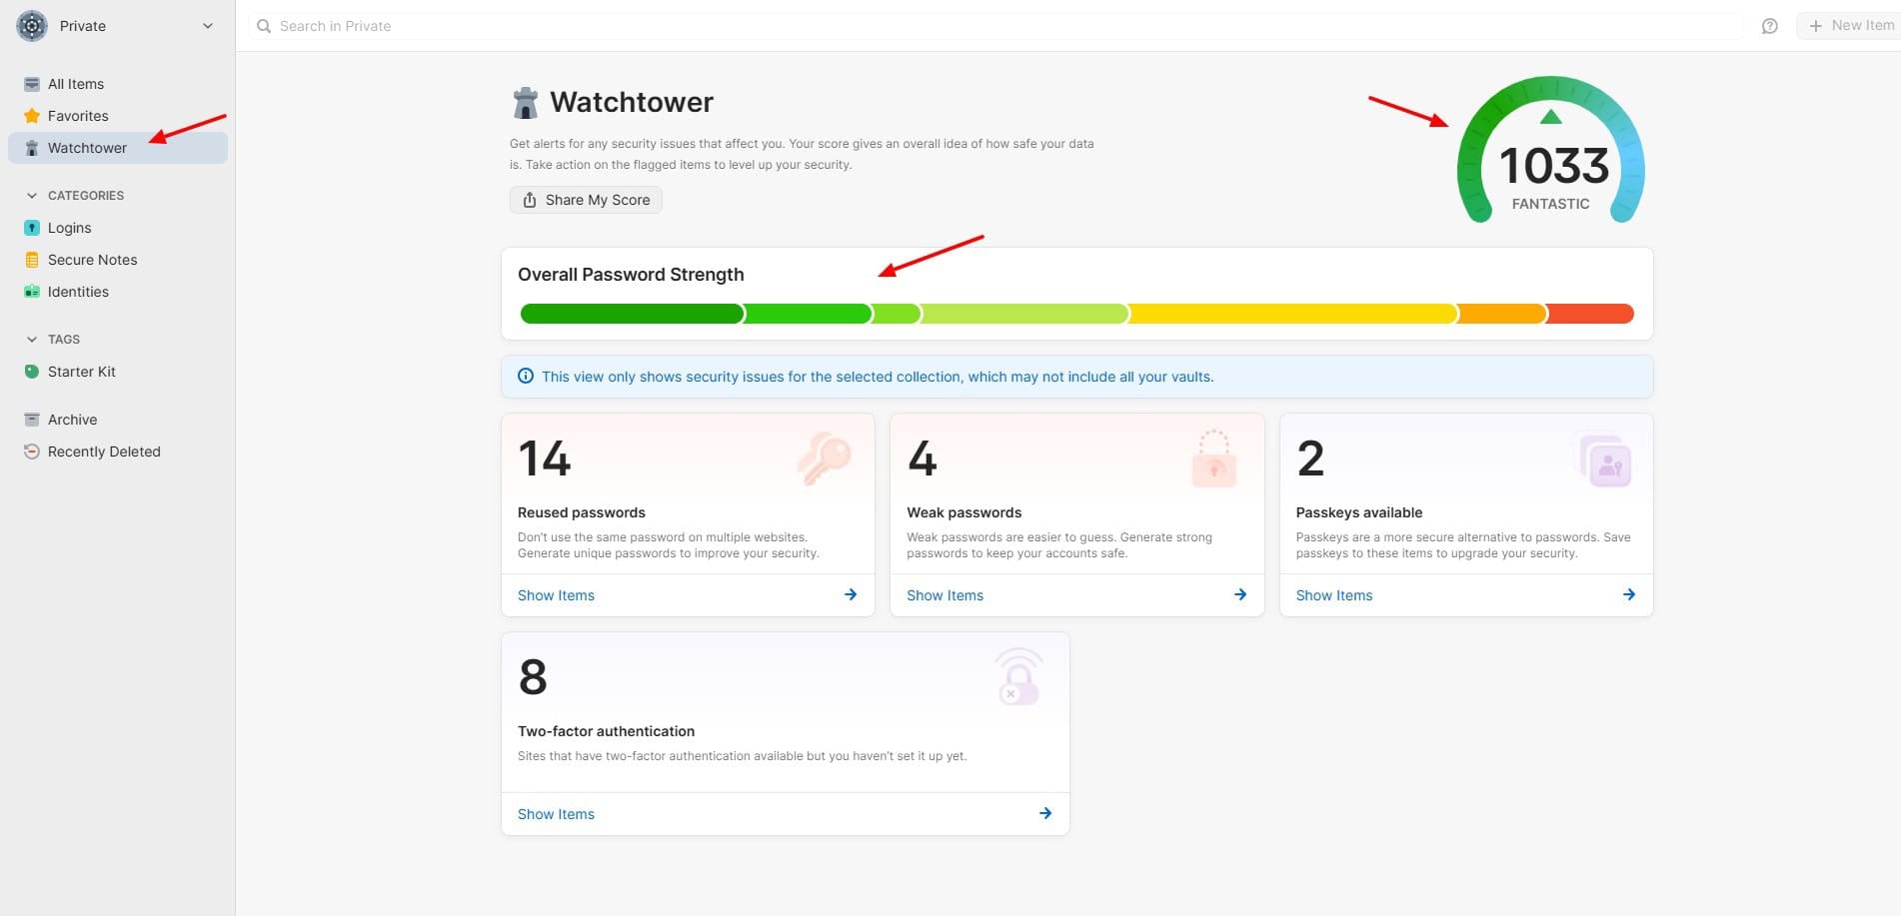Click the Favorites star icon
The height and width of the screenshot is (916, 1901).
32,116
